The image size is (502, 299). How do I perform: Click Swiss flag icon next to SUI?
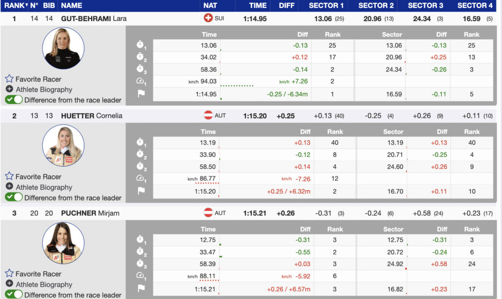pyautogui.click(x=208, y=18)
